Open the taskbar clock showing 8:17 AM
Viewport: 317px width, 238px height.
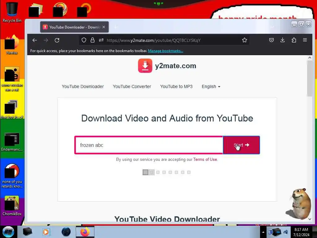point(301,232)
